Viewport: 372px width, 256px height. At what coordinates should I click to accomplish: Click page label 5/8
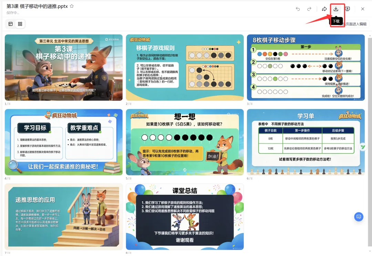point(128,179)
